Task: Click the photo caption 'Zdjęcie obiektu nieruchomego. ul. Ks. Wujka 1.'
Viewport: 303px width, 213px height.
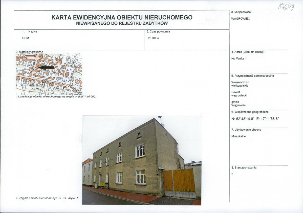Action: (x=48, y=198)
